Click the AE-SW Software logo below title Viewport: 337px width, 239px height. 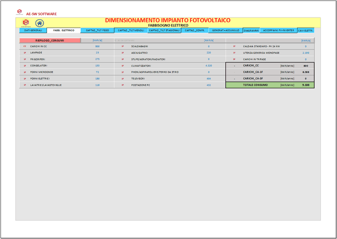point(26,23)
